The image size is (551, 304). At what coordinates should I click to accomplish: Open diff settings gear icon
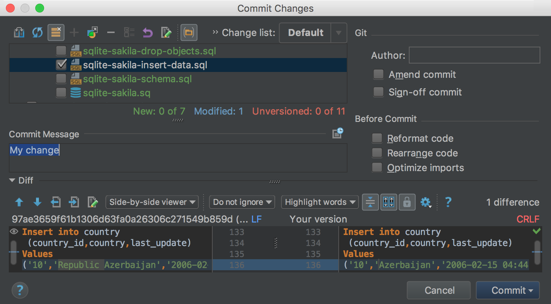(x=425, y=202)
